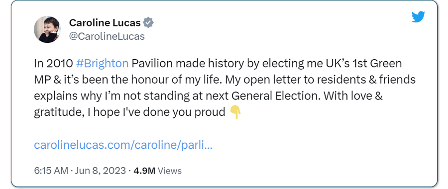Click the blue Twitter bird logo

(418, 16)
